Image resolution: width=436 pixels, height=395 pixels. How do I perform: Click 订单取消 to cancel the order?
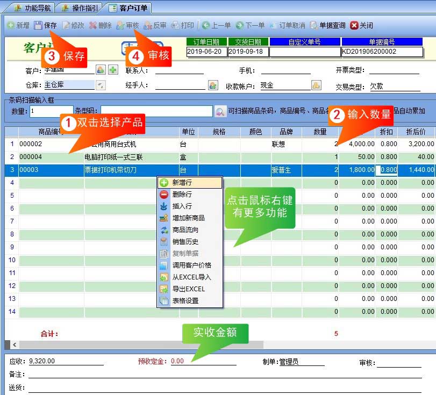(288, 25)
